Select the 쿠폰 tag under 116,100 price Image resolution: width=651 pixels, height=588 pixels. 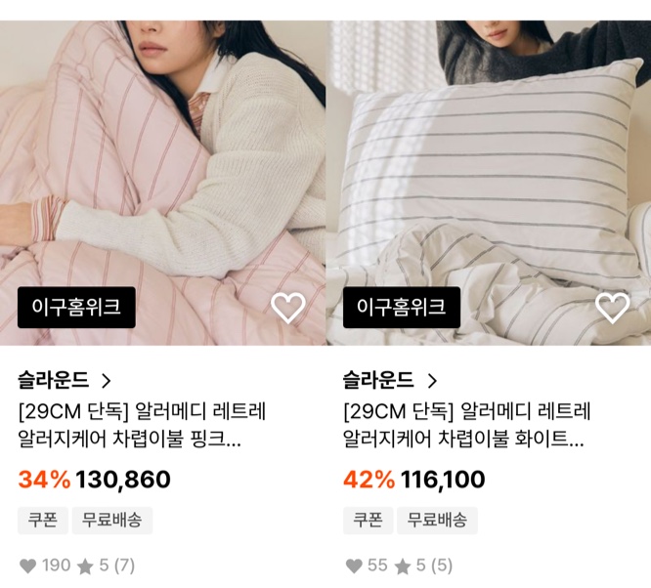[x=368, y=521]
